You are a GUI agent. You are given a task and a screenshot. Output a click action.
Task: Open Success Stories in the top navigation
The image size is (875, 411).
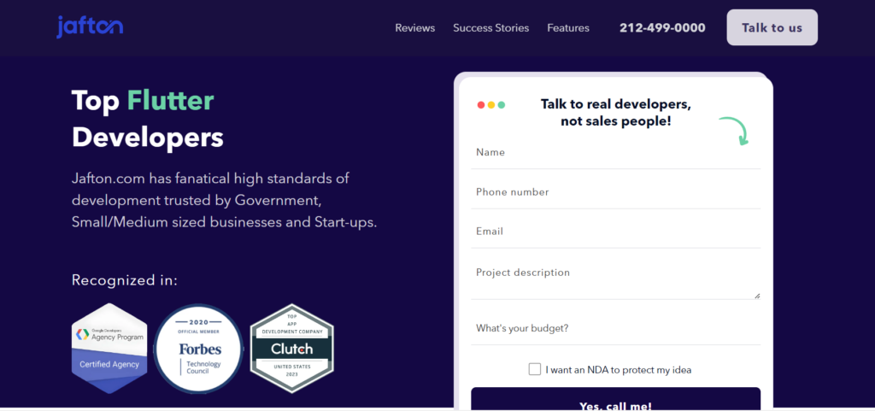coord(491,28)
